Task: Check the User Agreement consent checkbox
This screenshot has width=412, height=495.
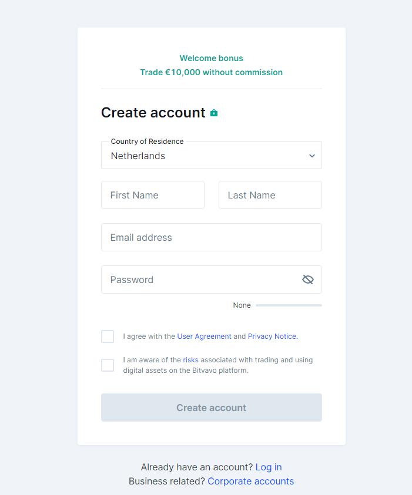Action: pyautogui.click(x=108, y=336)
